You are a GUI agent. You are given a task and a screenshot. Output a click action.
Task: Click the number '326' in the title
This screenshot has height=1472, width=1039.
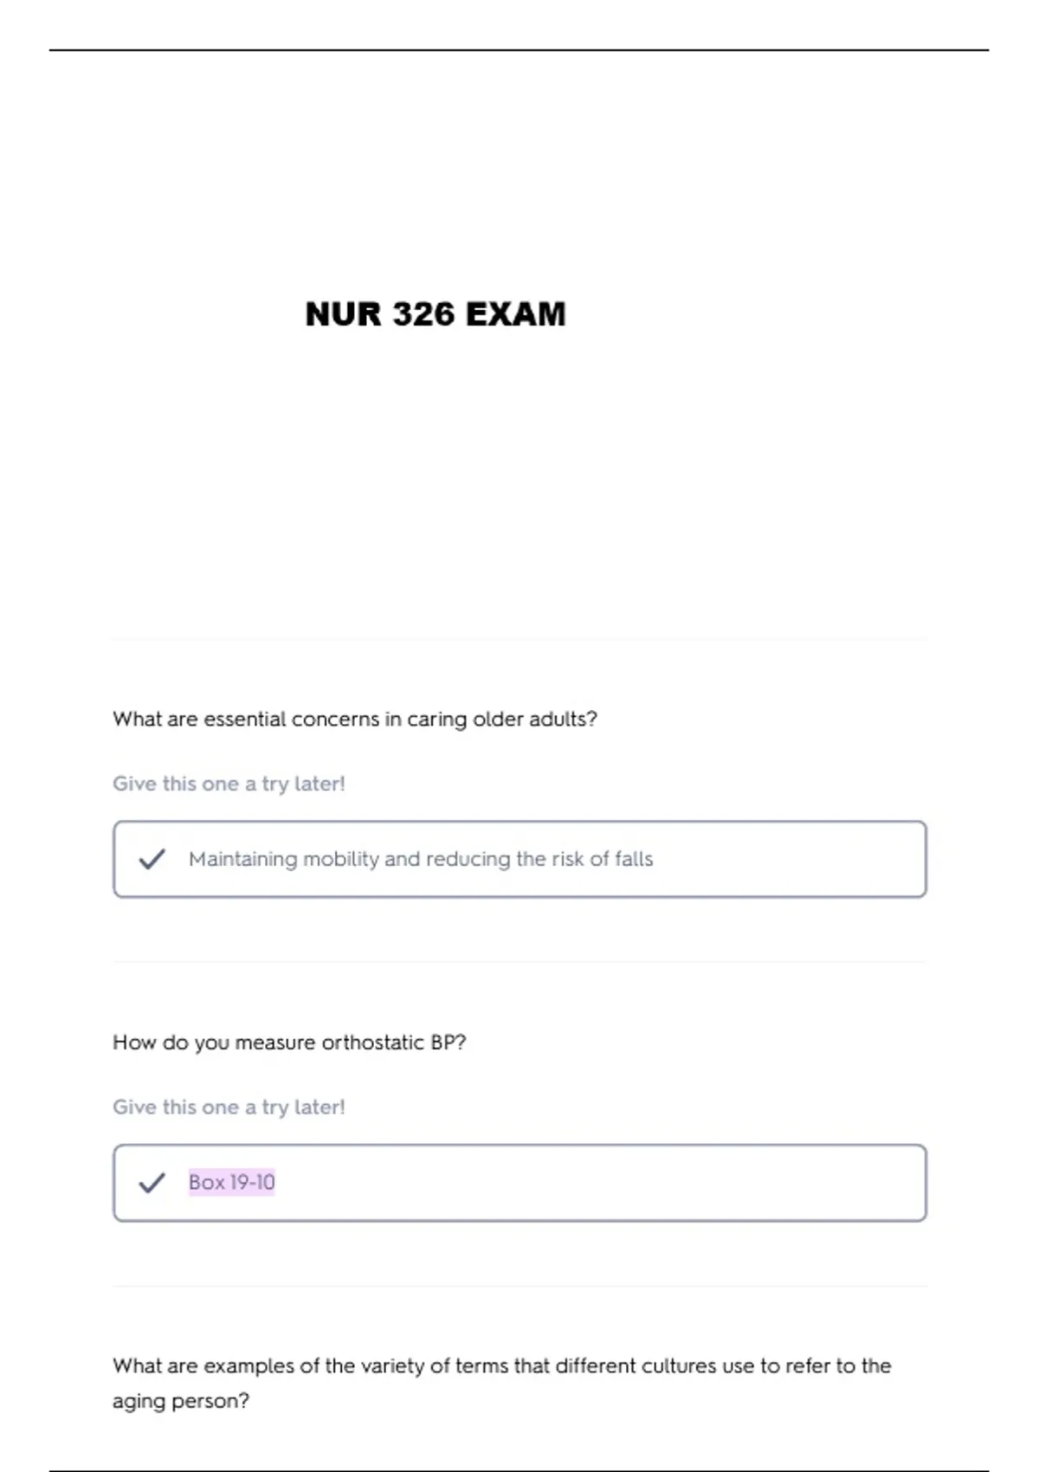point(423,314)
